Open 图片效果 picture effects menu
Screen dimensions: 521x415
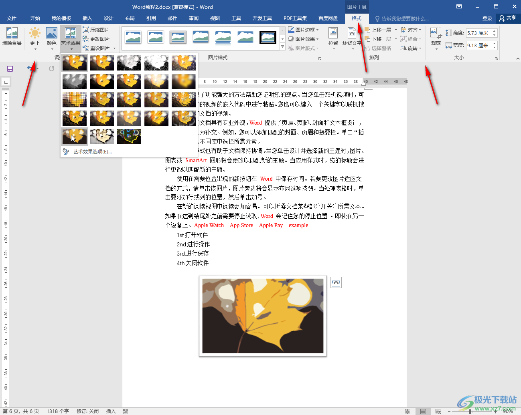303,39
